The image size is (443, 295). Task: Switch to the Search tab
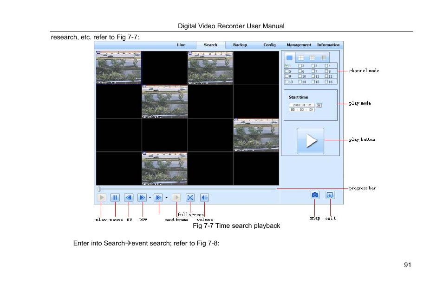tap(211, 45)
